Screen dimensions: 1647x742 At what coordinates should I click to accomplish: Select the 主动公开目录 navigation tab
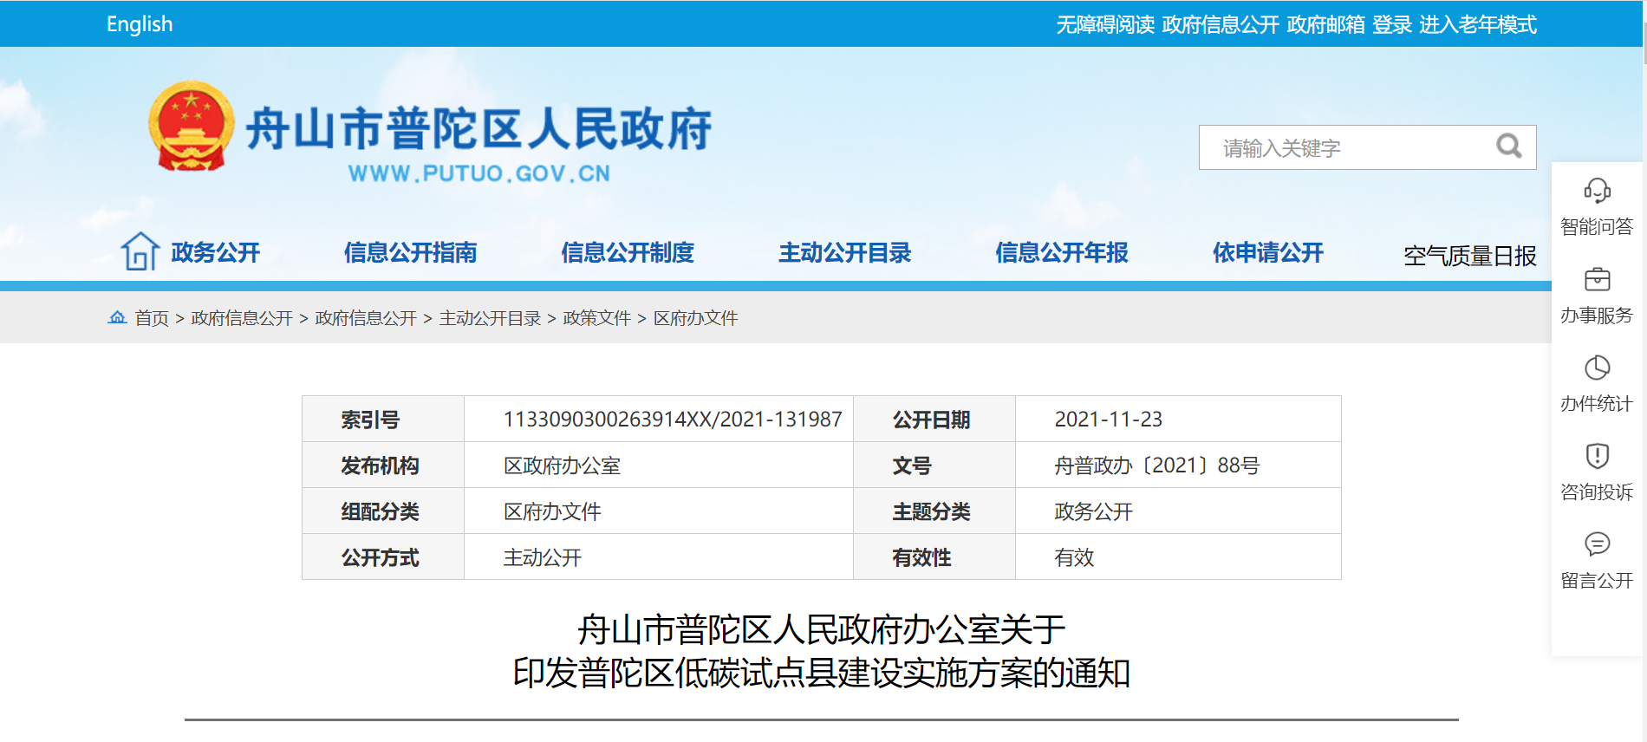pos(844,252)
